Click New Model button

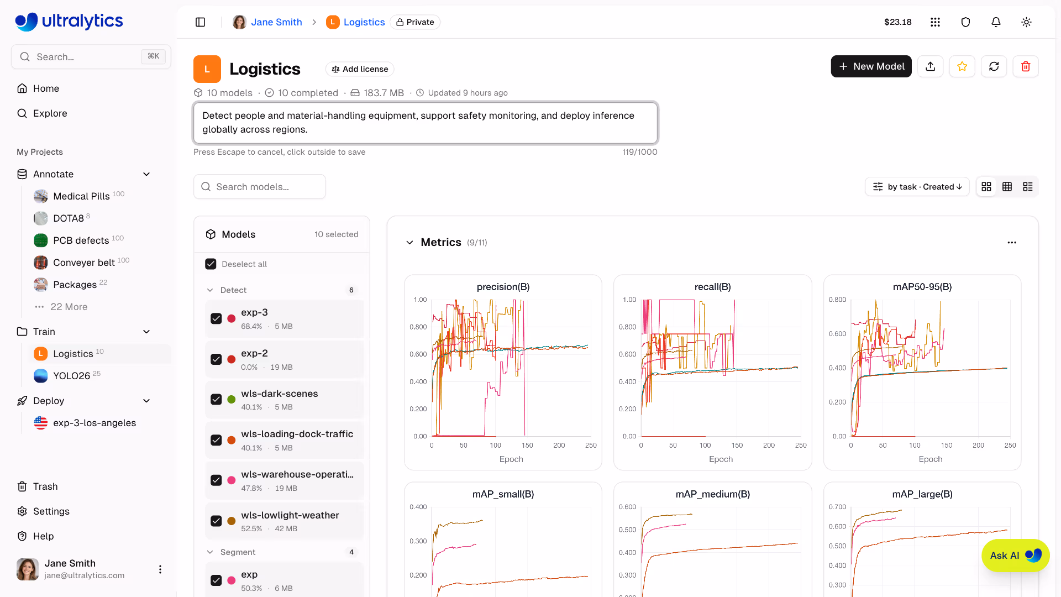tap(871, 66)
